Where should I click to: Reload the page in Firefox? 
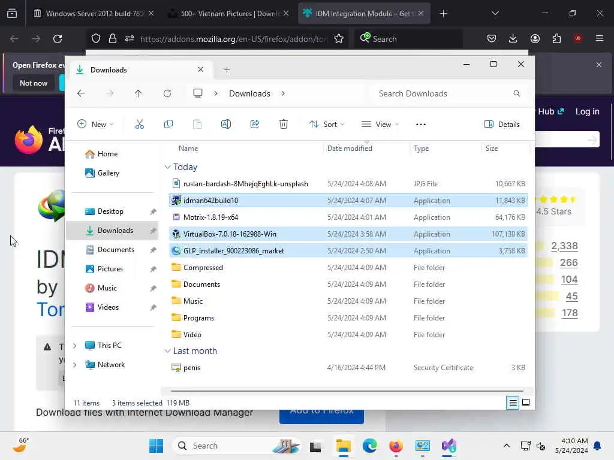58,39
